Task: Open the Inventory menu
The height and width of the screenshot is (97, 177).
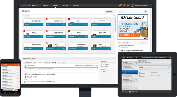Action: tap(55, 6)
